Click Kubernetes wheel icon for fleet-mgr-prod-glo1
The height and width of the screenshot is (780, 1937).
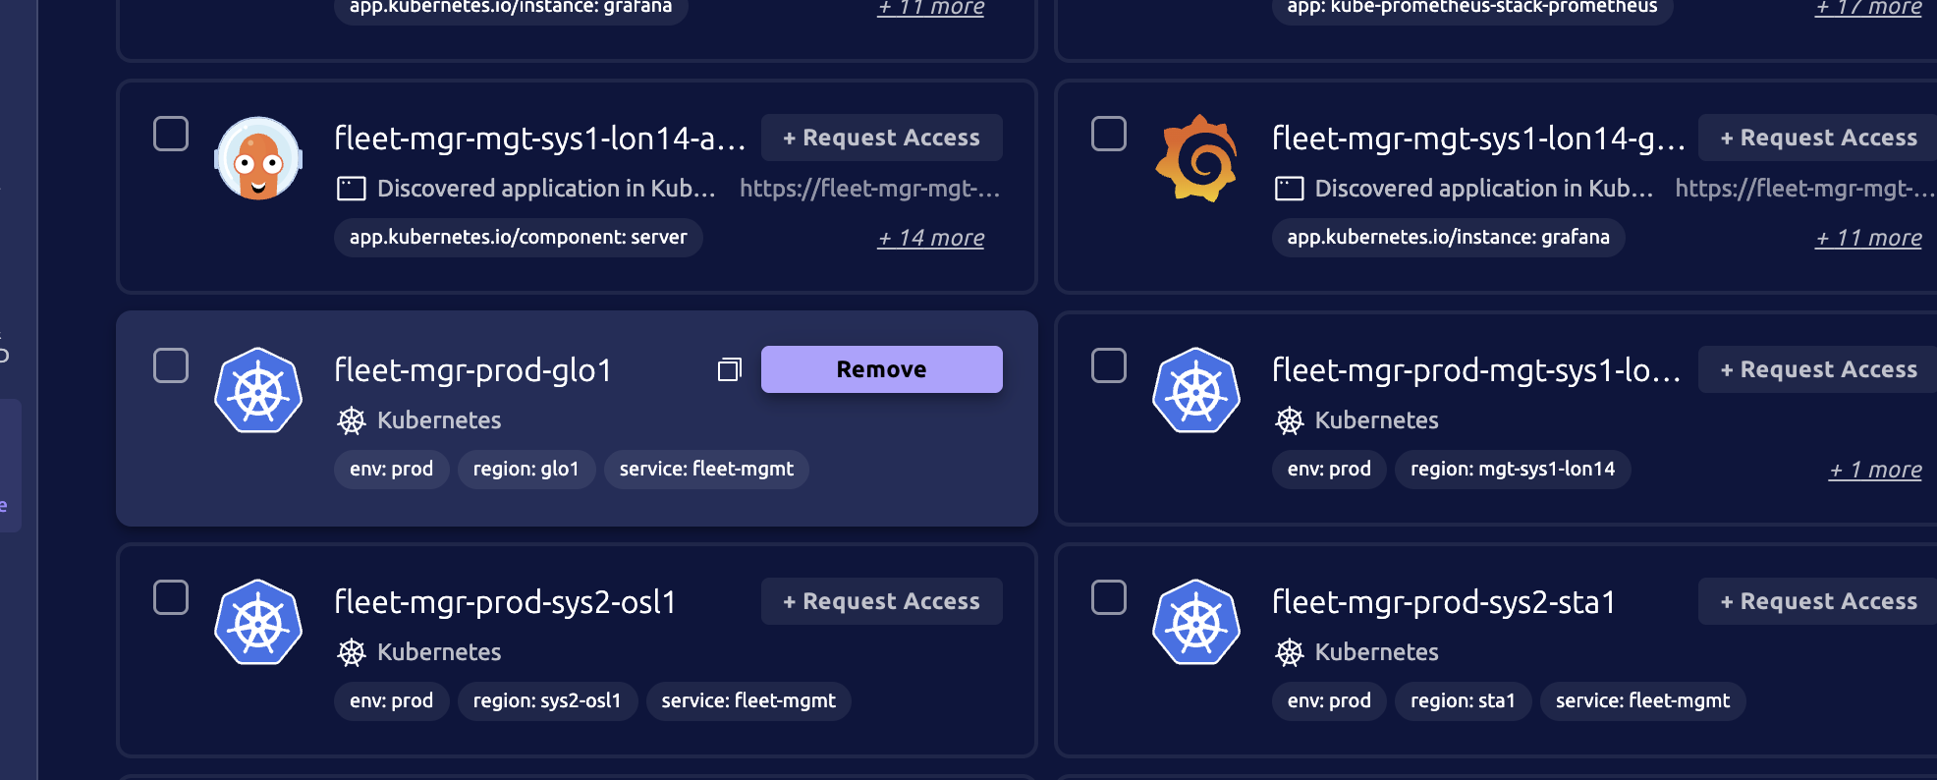[x=258, y=390]
